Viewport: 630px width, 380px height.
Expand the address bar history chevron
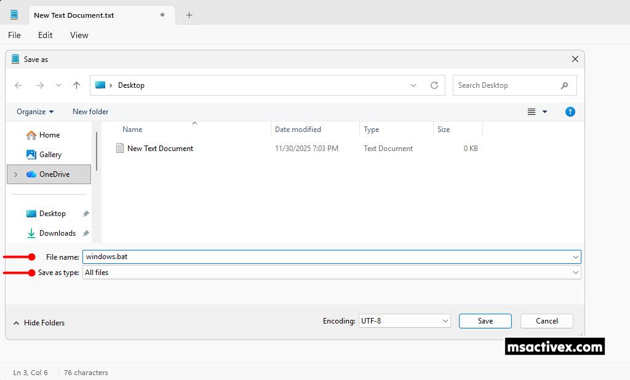413,85
